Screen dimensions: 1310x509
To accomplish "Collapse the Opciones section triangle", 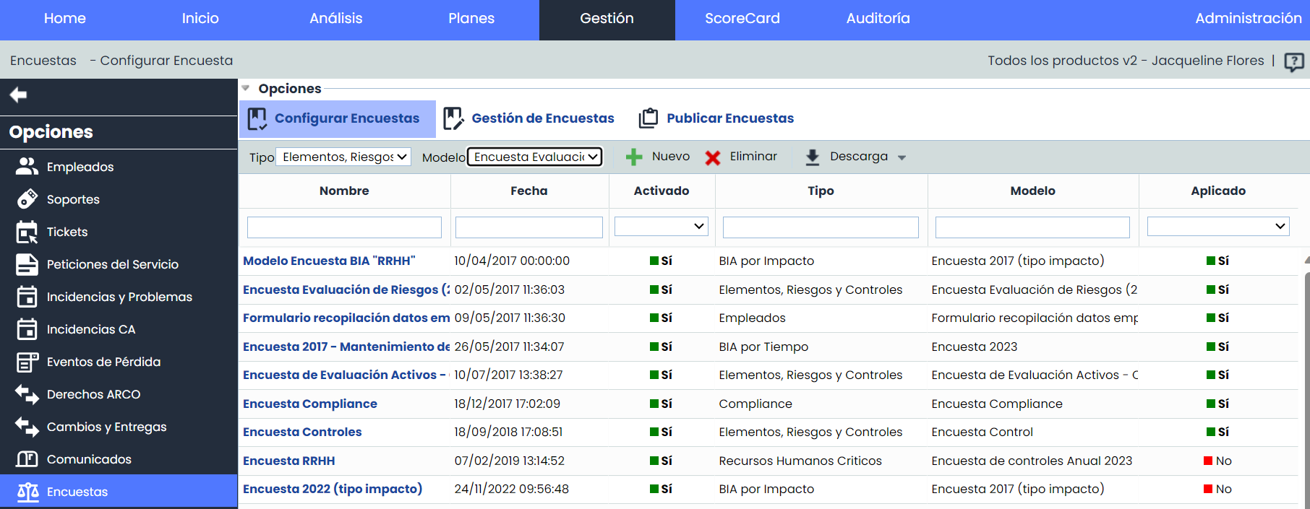I will tap(246, 89).
